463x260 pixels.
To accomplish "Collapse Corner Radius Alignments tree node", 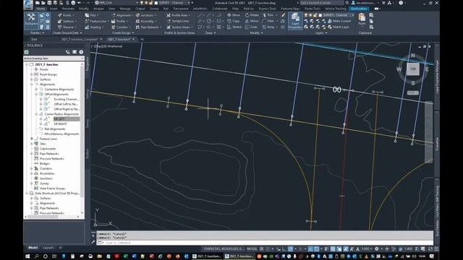I will click(x=36, y=114).
